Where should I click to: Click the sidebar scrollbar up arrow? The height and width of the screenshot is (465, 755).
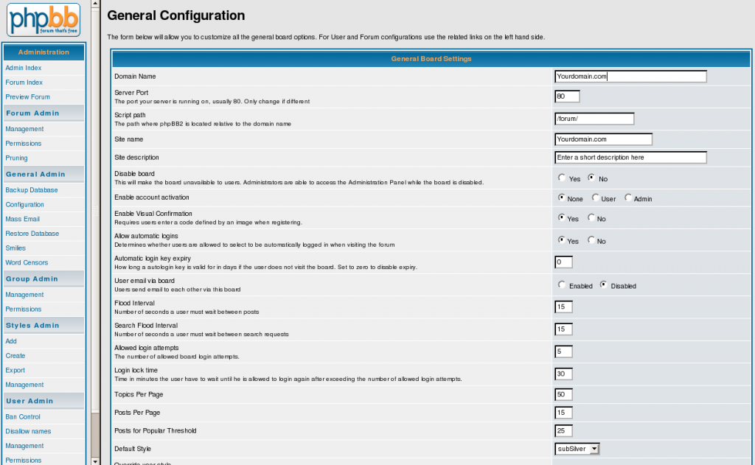point(95,4)
